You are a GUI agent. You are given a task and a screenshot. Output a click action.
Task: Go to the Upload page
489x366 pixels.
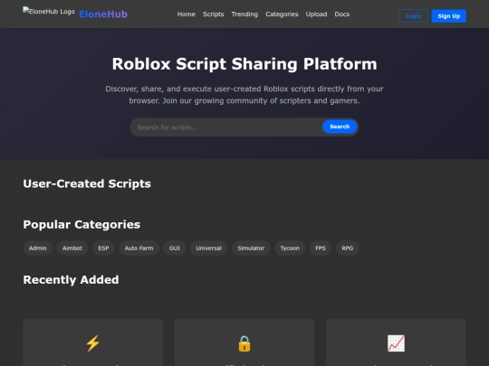pos(316,14)
